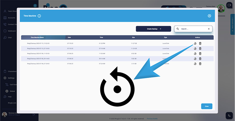Restore the 8.52 GB backup
235x121 pixels.
click(x=195, y=53)
